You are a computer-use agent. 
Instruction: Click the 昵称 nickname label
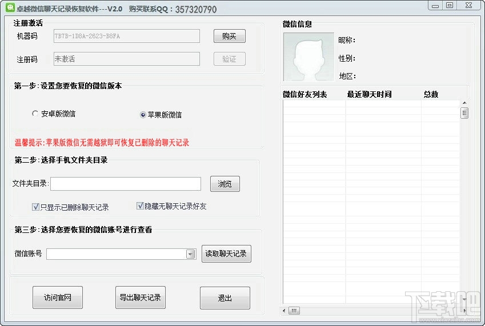click(x=347, y=40)
